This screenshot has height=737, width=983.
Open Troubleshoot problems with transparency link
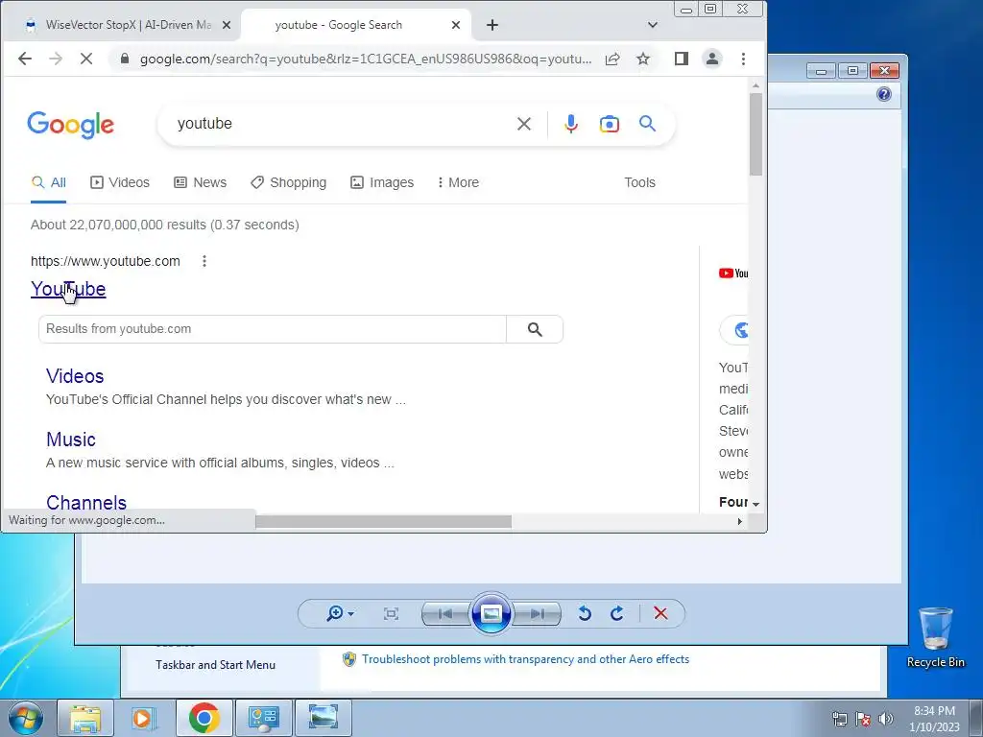click(525, 659)
